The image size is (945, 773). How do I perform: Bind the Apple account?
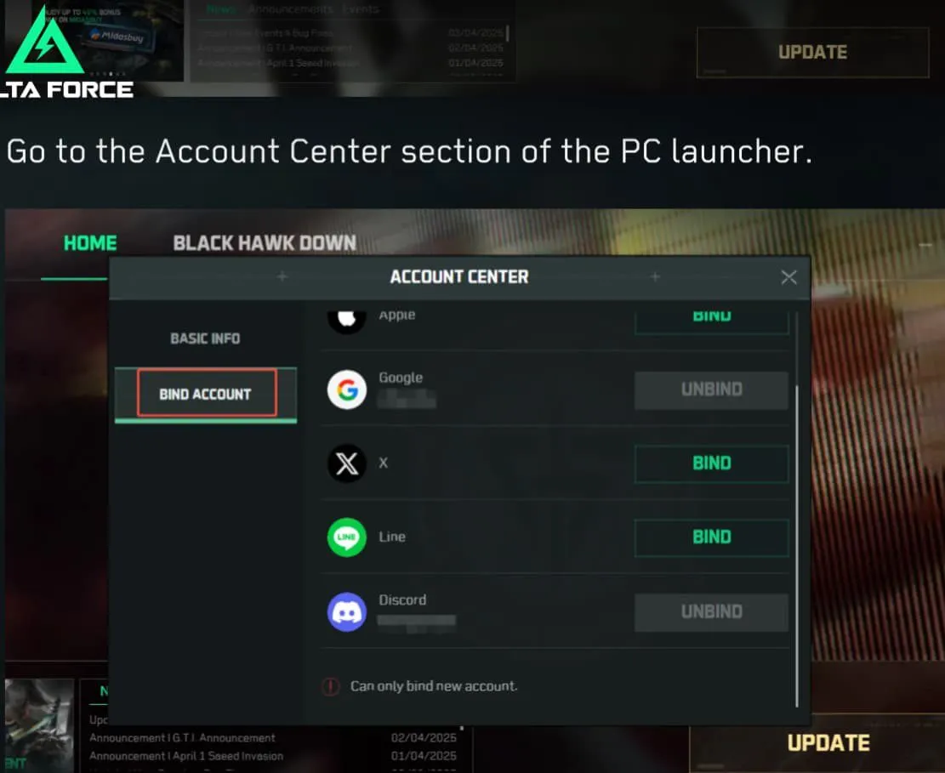tap(712, 320)
